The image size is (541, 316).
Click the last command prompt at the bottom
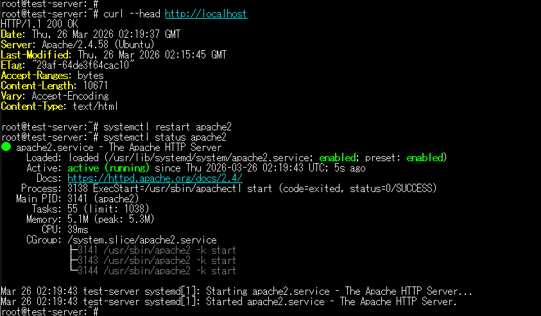pos(49,312)
